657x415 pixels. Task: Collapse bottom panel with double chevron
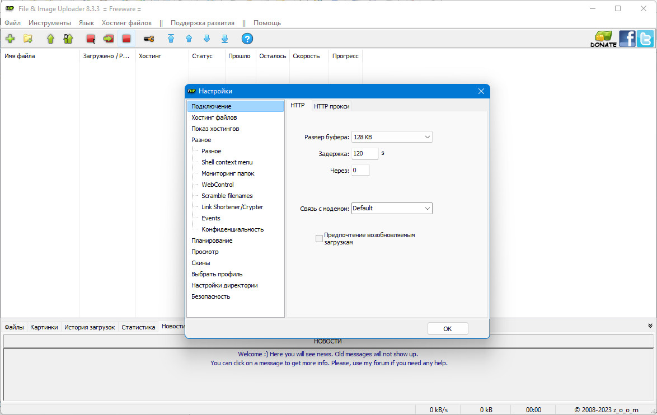[650, 326]
